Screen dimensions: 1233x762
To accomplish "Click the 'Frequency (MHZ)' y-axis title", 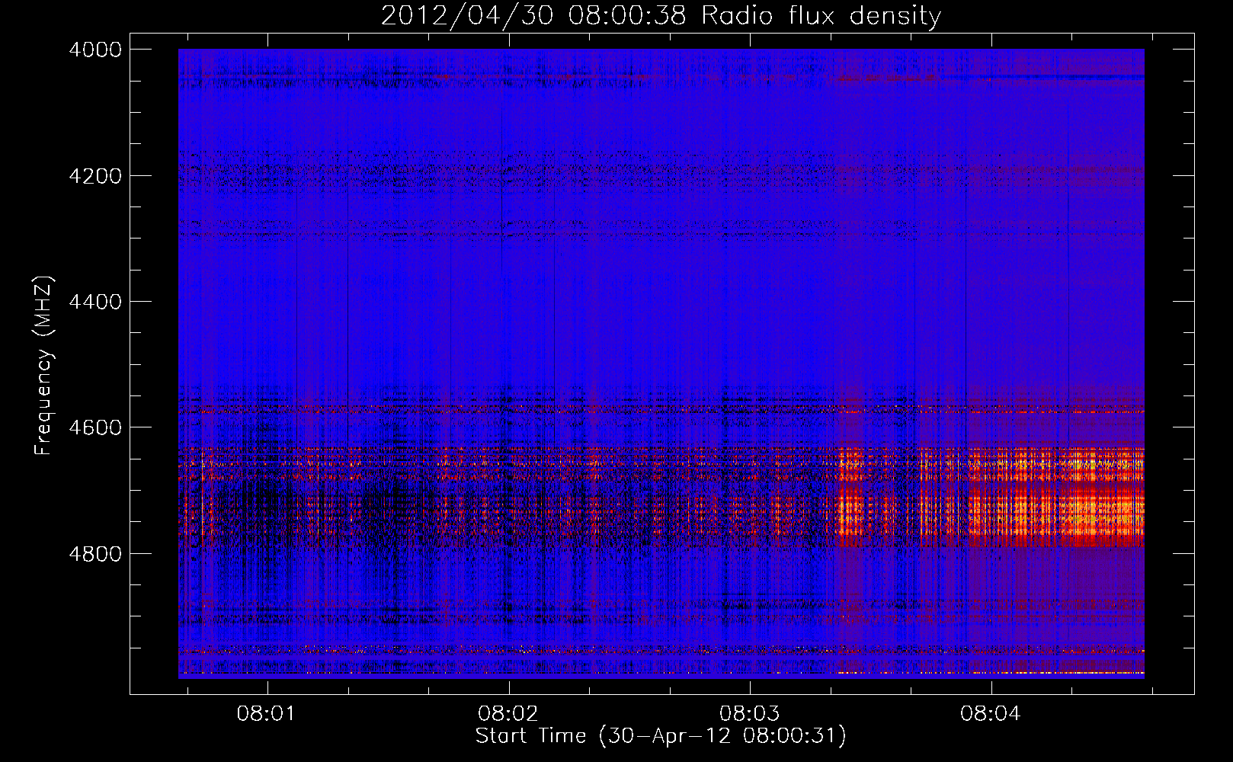I will tap(44, 365).
